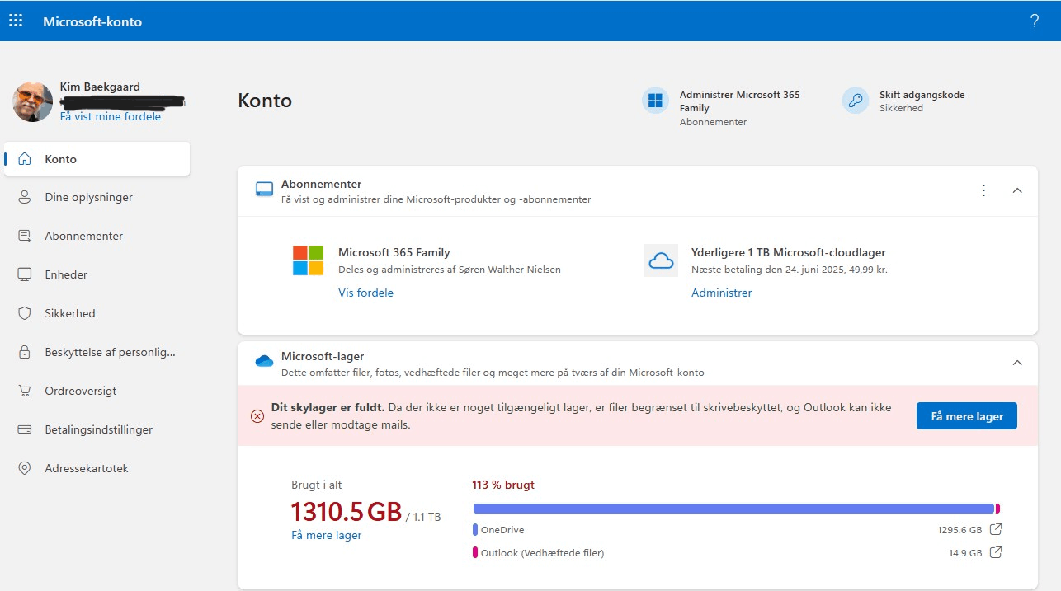
Task: Click the shield icon beside Sikkerhed
Action: 25,314
